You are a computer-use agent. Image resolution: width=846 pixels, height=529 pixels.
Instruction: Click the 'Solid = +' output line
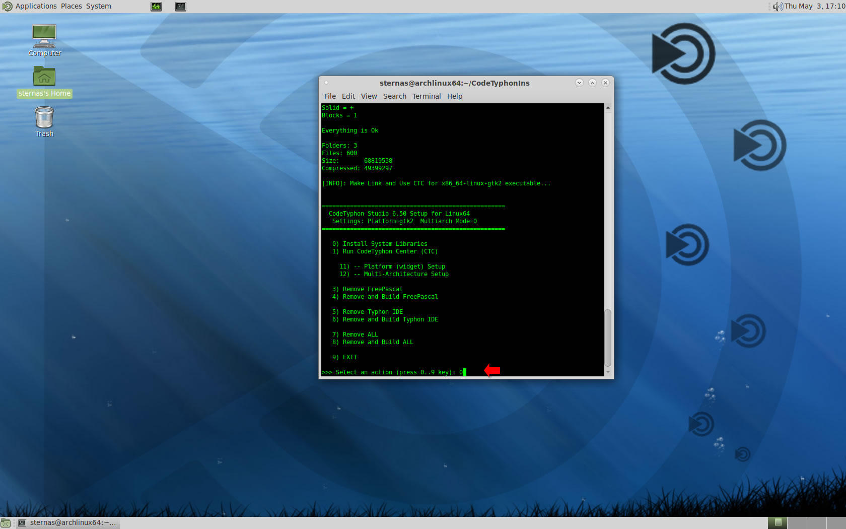click(x=338, y=108)
